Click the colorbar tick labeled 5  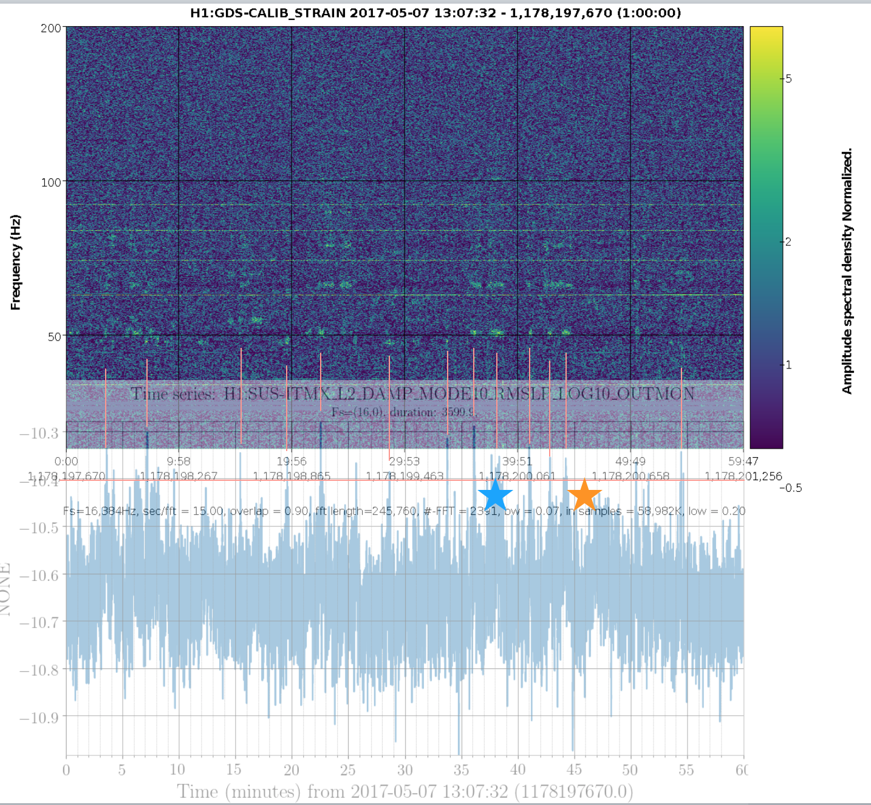788,79
